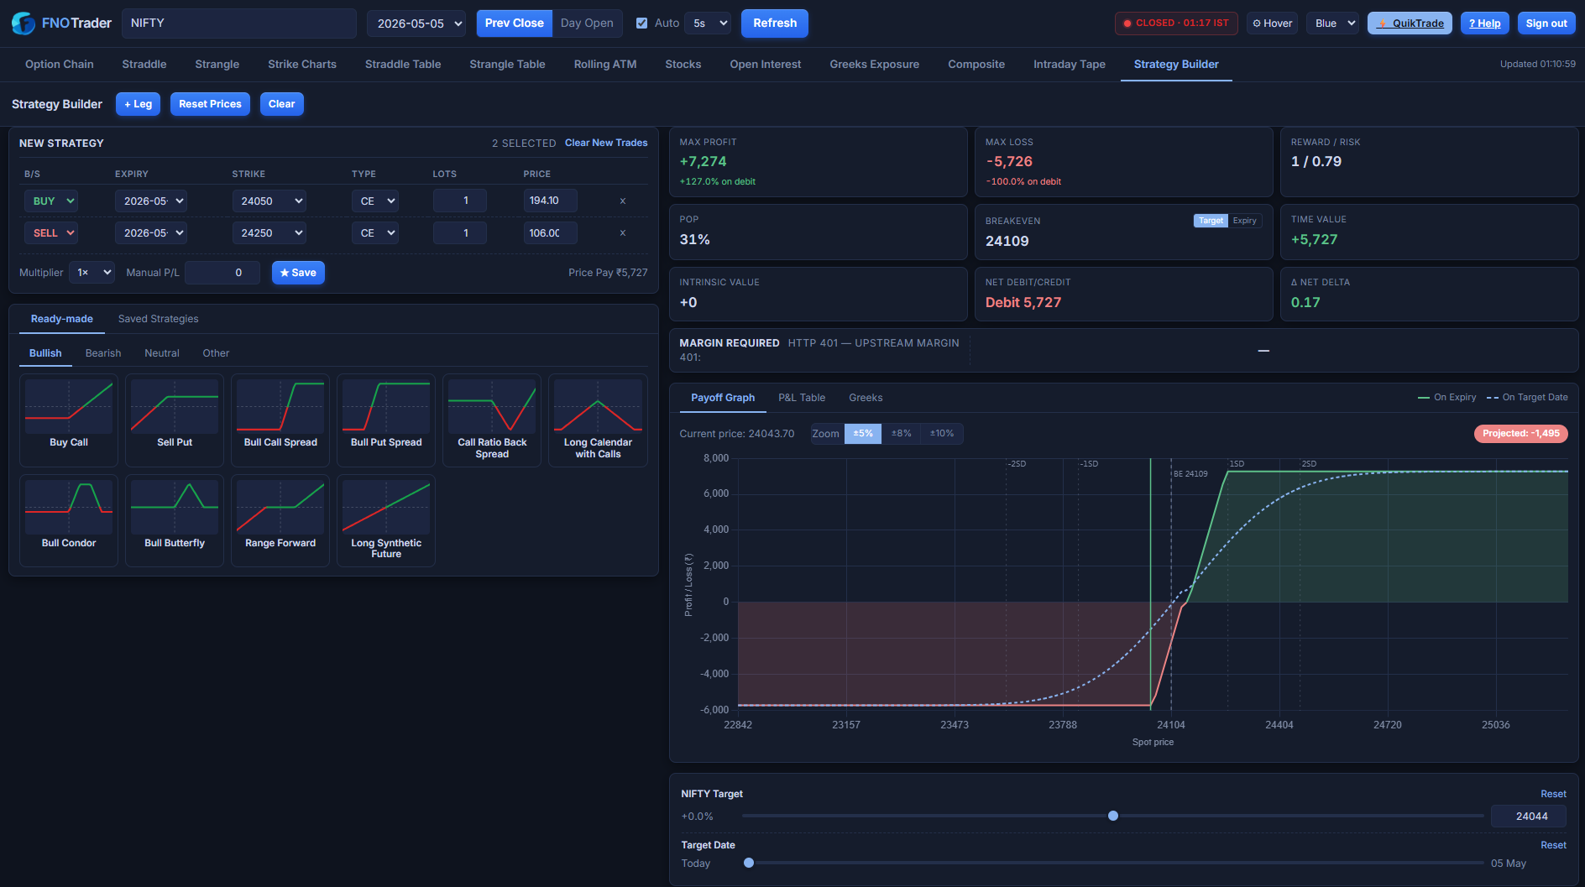This screenshot has width=1585, height=887.
Task: Switch price basis to Day Open
Action: click(x=587, y=23)
